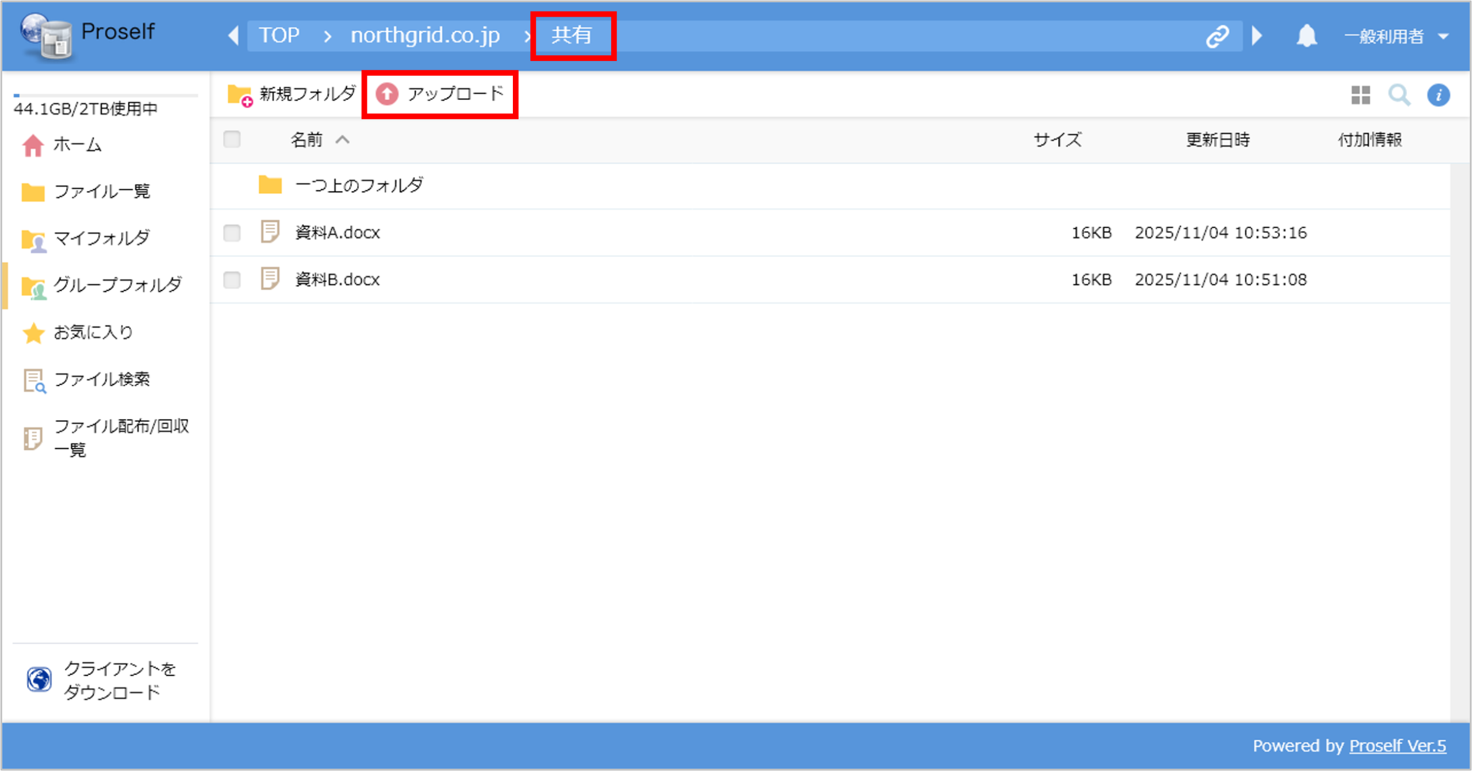Click the forward navigation arrow in the breadcrumb
1472x771 pixels.
point(1256,36)
